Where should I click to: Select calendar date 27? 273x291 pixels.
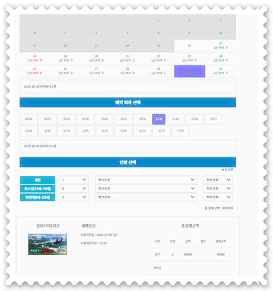(96, 71)
